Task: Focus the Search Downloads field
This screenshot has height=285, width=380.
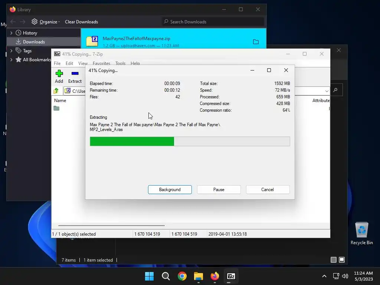Action: point(213,22)
